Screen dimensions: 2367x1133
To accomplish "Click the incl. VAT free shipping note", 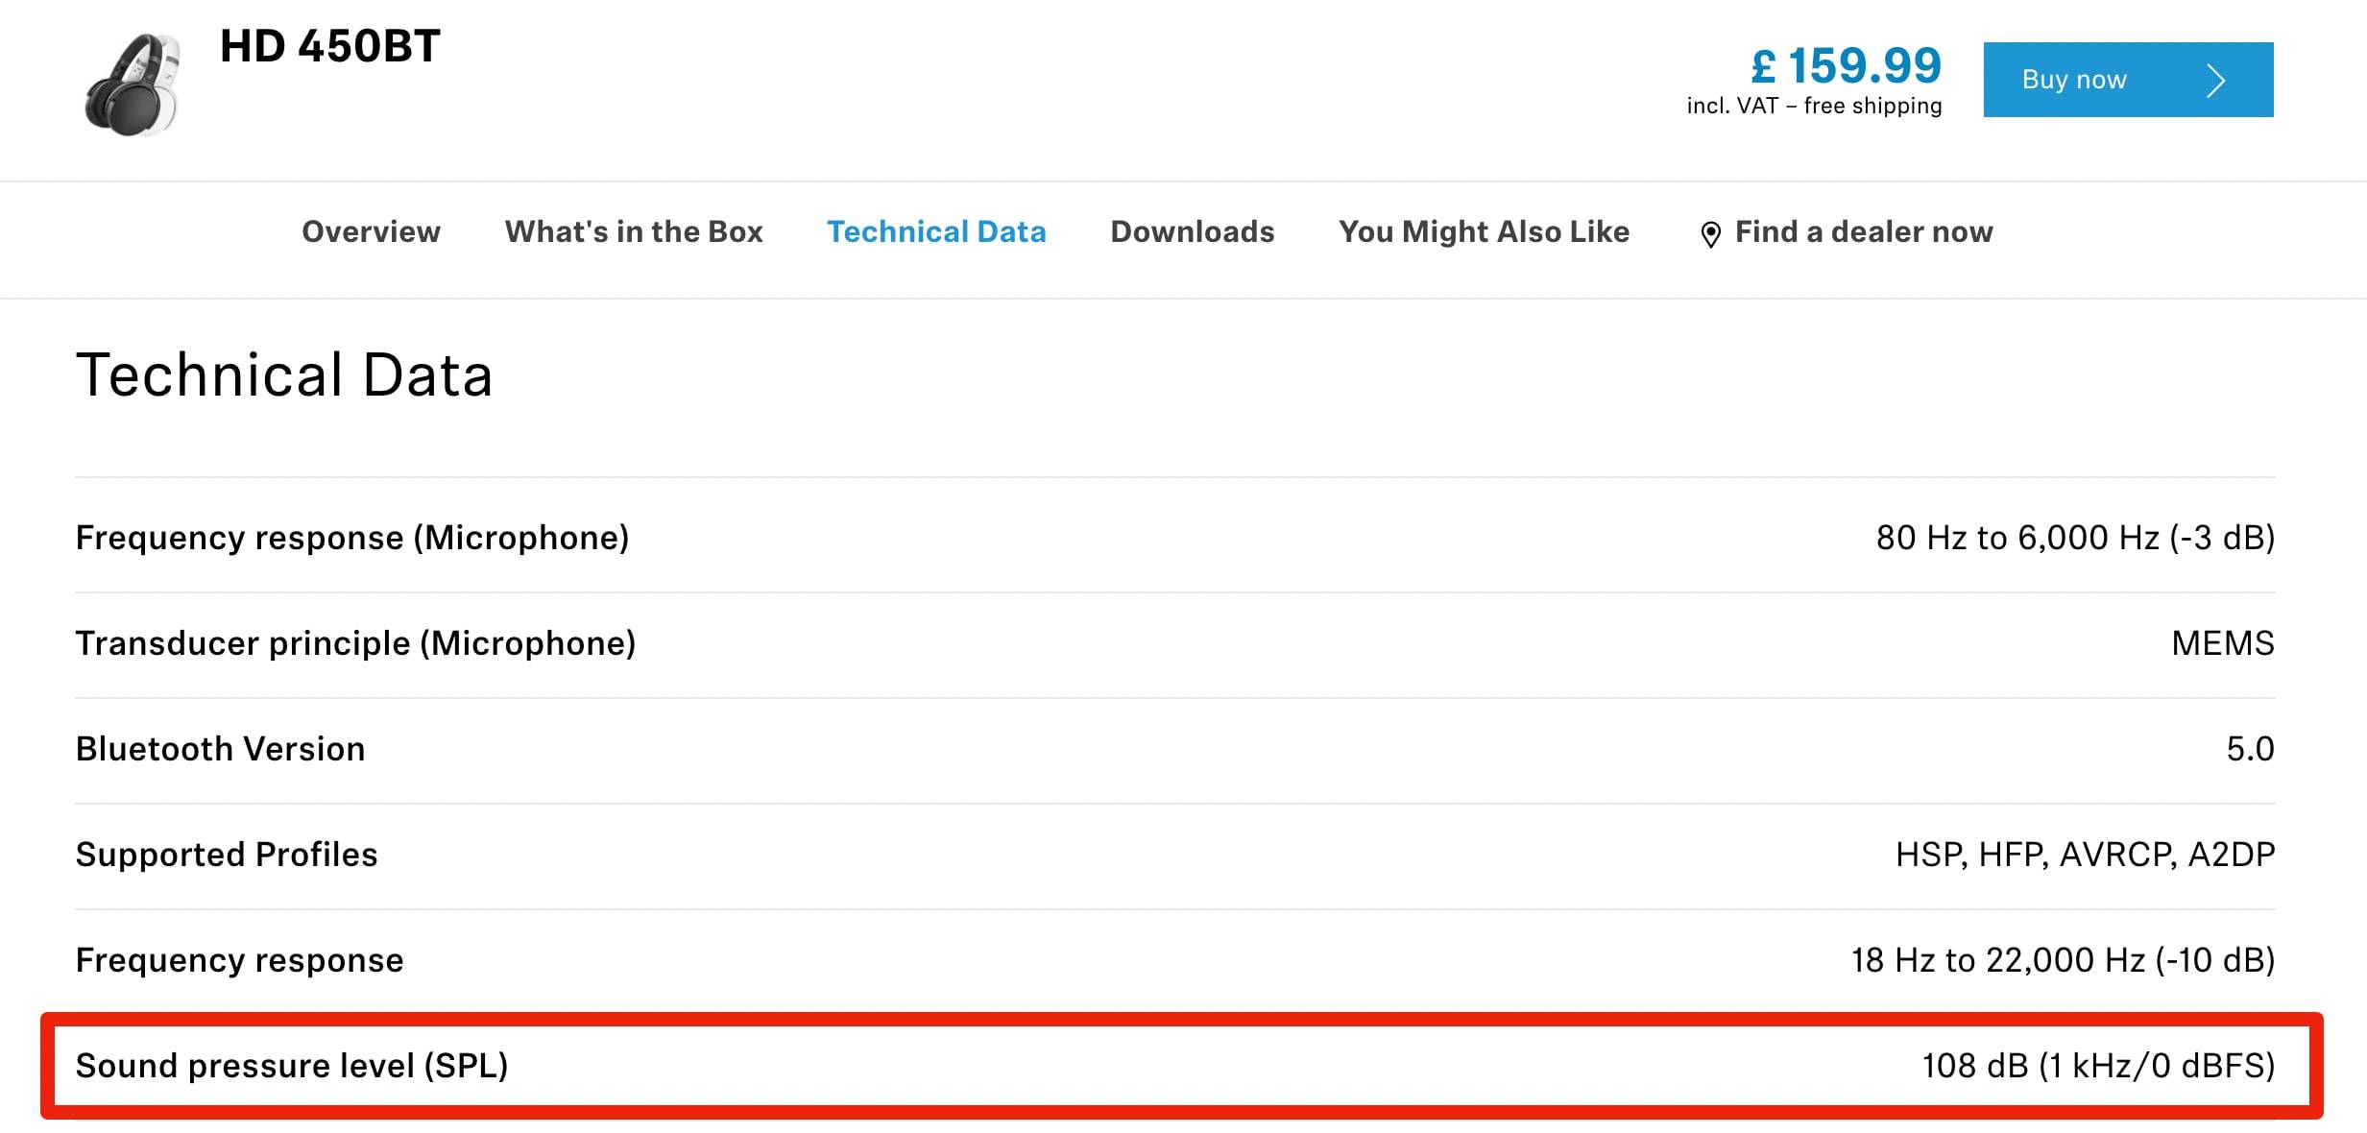I will point(1814,106).
